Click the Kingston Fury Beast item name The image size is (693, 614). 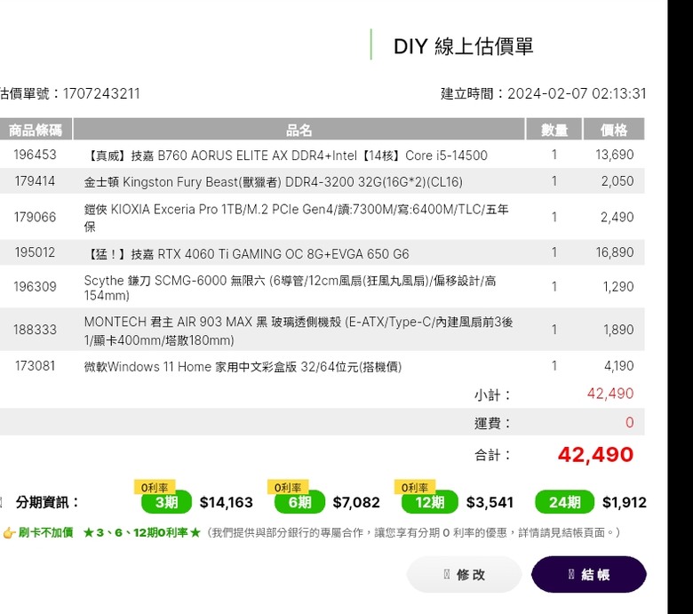[x=273, y=181]
